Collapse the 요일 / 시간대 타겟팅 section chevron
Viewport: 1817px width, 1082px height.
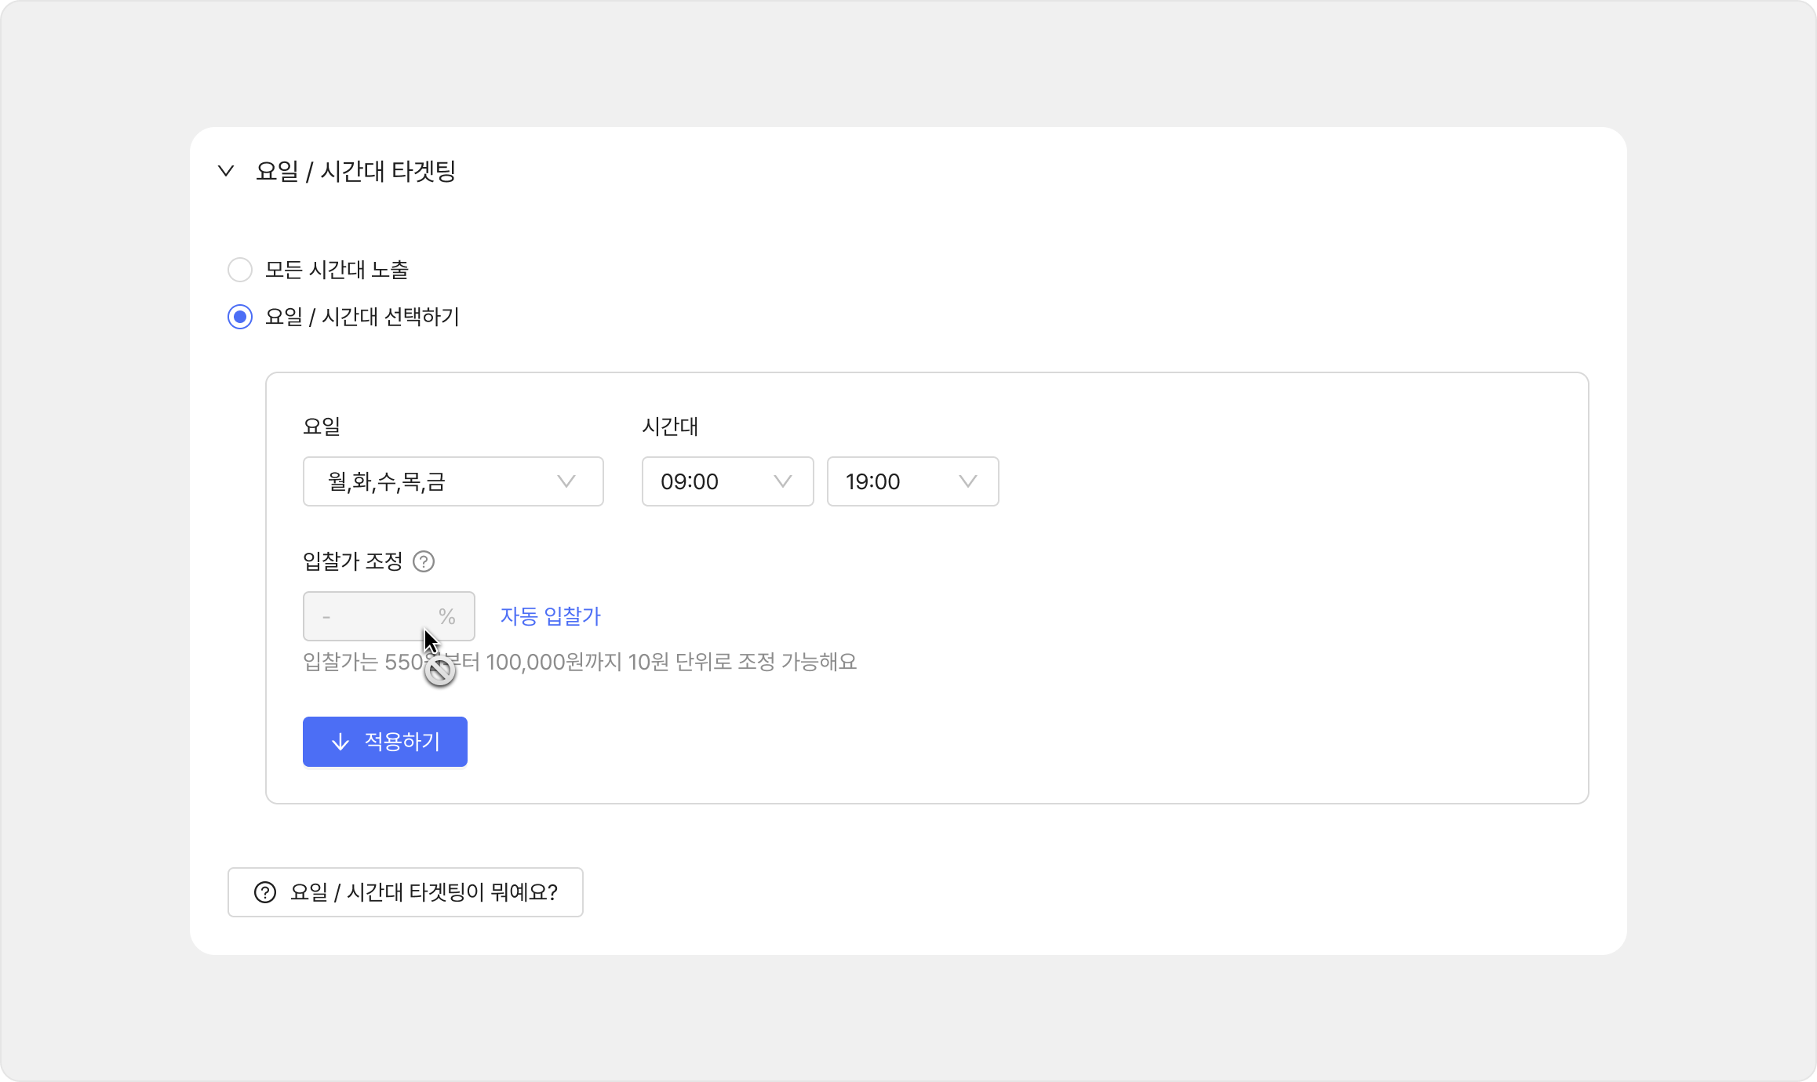coord(226,171)
